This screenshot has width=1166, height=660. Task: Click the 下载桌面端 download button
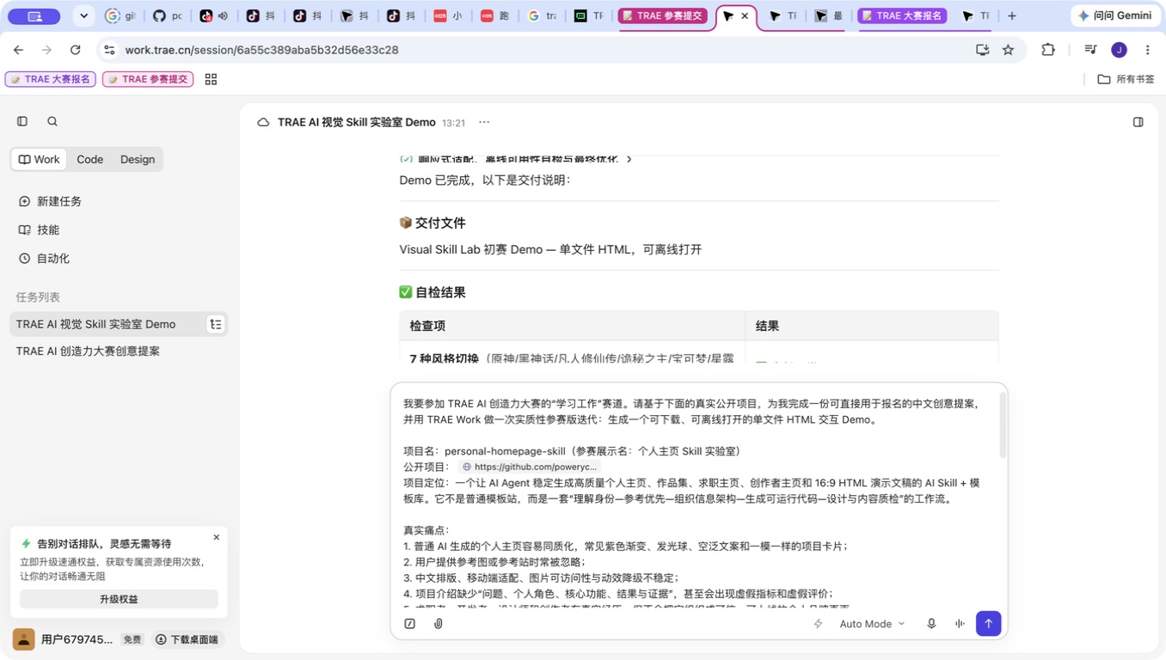(187, 639)
